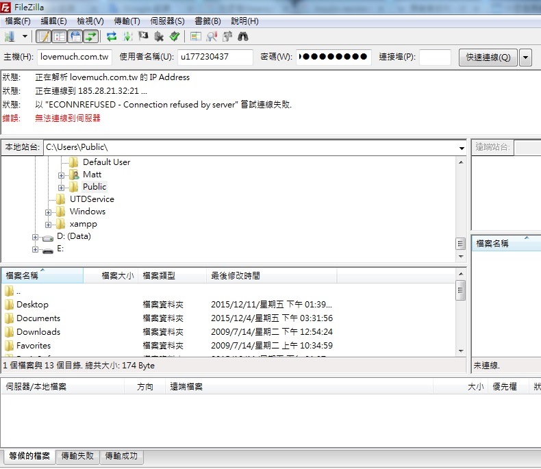
Task: Open the 書籤(B) menu
Action: [207, 21]
